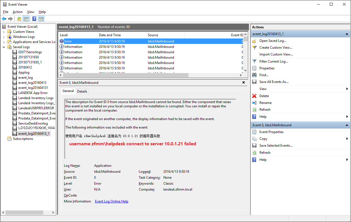Select the LANDESK App Error saved log
The width and height of the screenshot is (351, 222).
point(33,93)
